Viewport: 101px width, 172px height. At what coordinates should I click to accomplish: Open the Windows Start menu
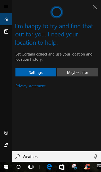[x=6, y=167]
